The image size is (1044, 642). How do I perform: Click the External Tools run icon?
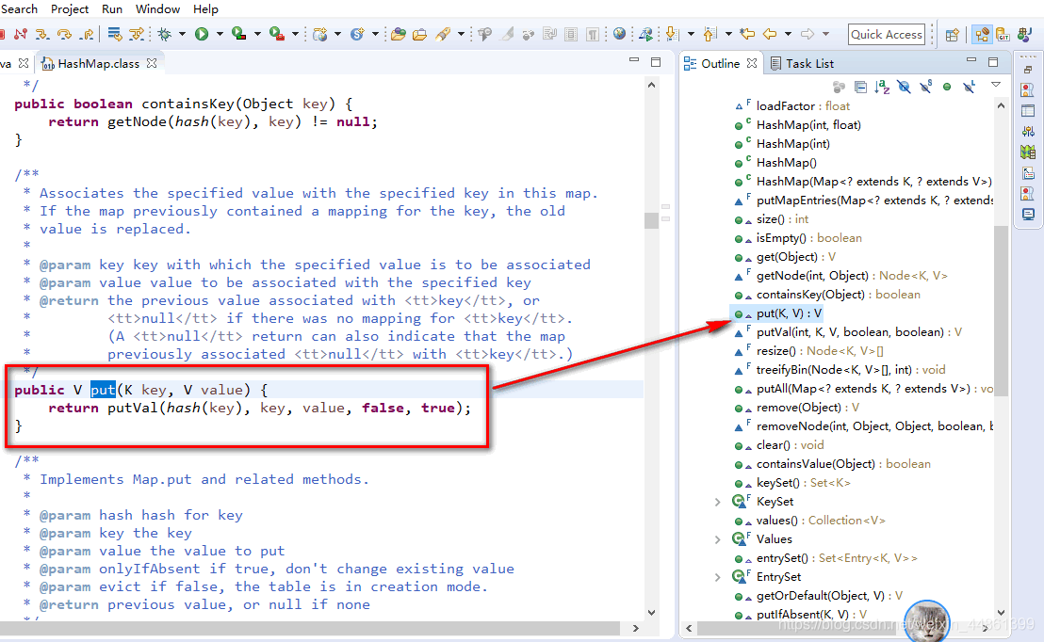pos(276,34)
